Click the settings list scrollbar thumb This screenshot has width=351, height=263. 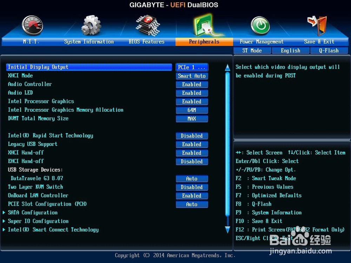pyautogui.click(x=227, y=144)
